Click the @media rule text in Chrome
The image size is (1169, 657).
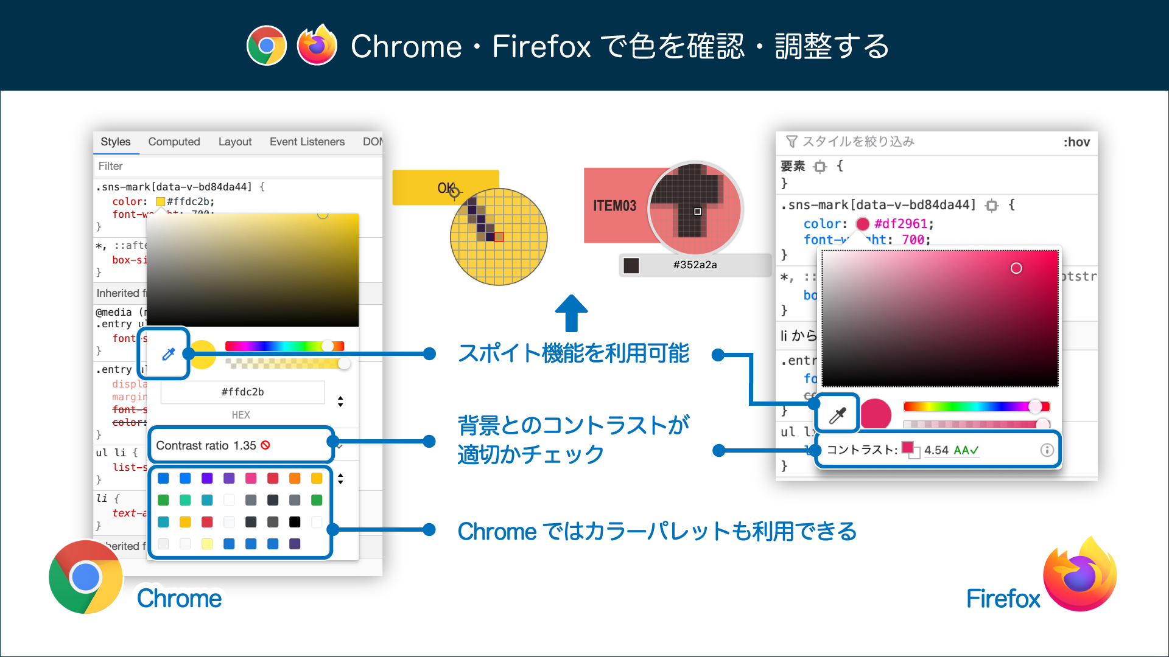pyautogui.click(x=121, y=312)
